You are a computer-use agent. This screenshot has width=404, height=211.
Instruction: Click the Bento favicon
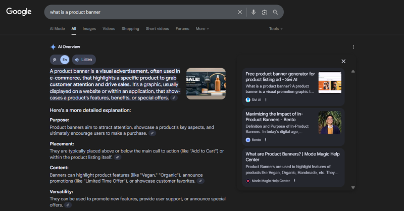248,140
